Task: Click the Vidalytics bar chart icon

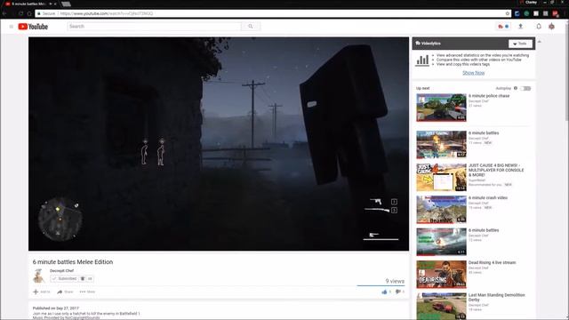Action: [422, 60]
